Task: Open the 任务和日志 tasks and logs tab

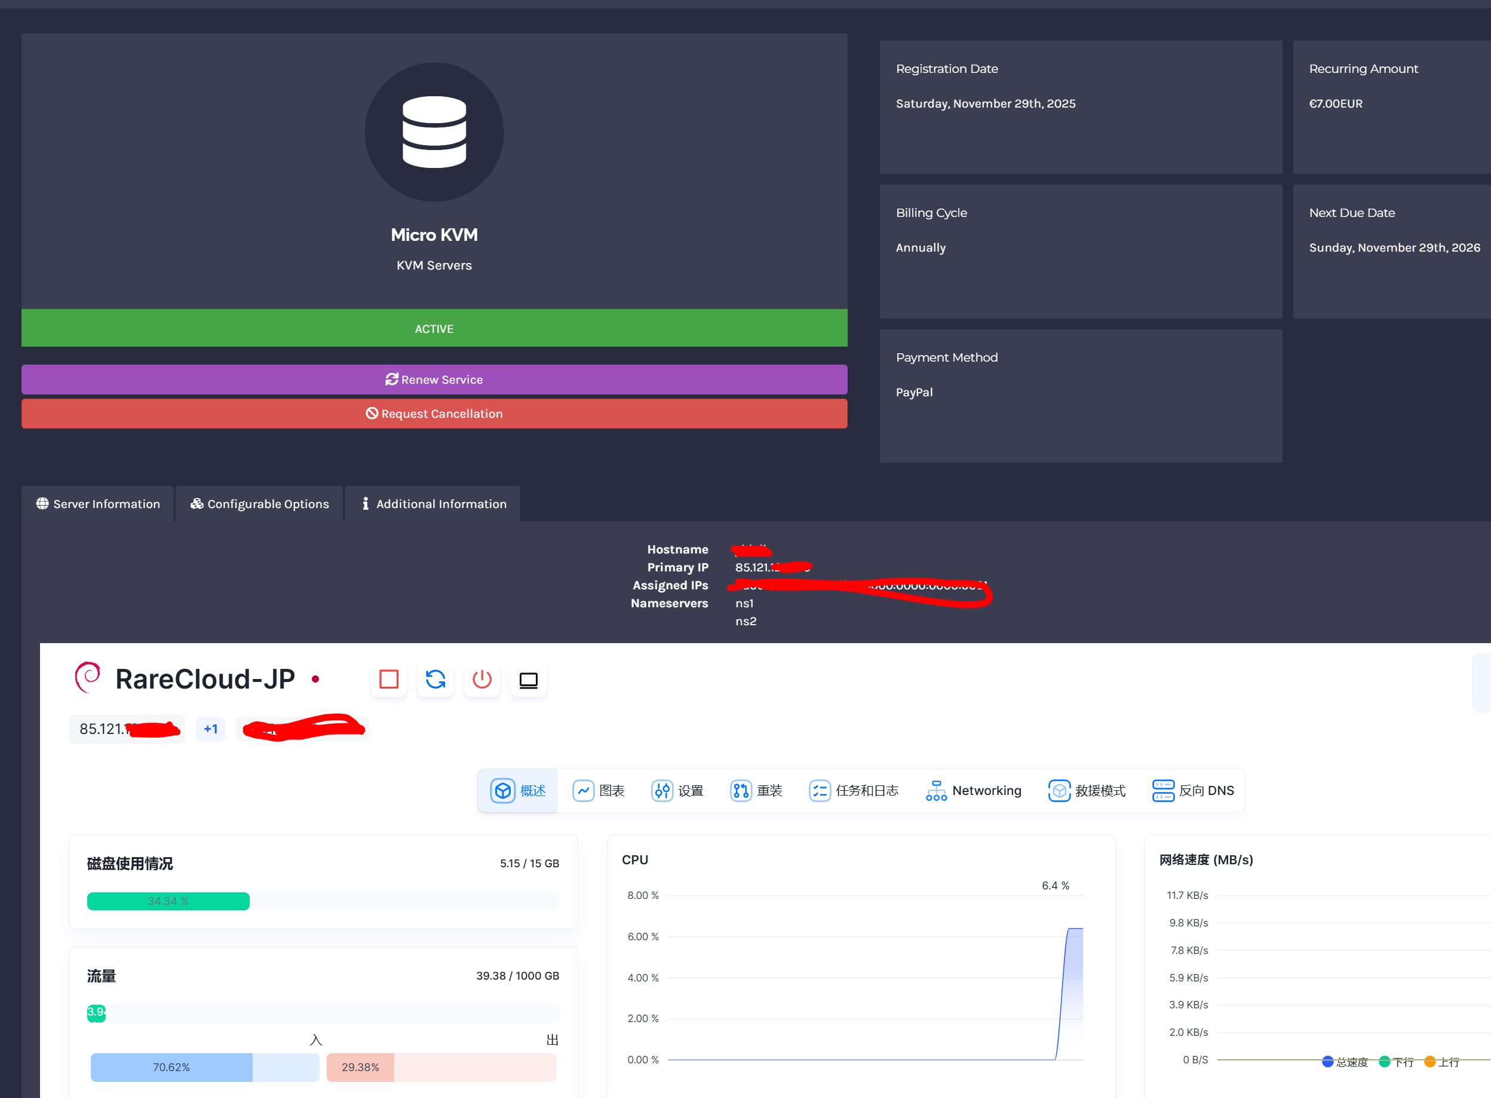Action: 854,790
